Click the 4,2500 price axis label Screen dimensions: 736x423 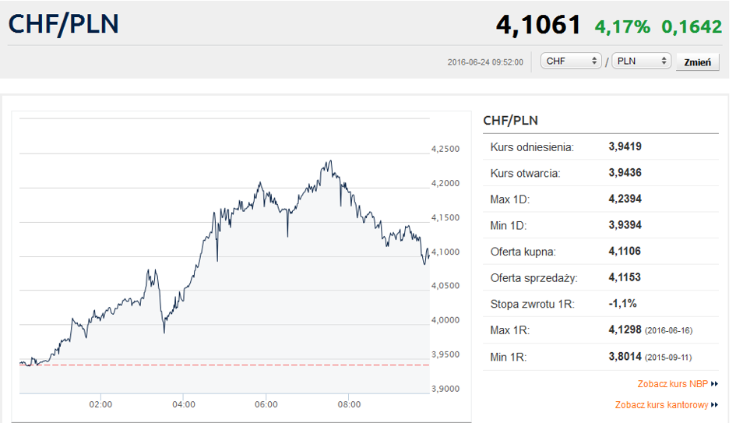tap(445, 150)
